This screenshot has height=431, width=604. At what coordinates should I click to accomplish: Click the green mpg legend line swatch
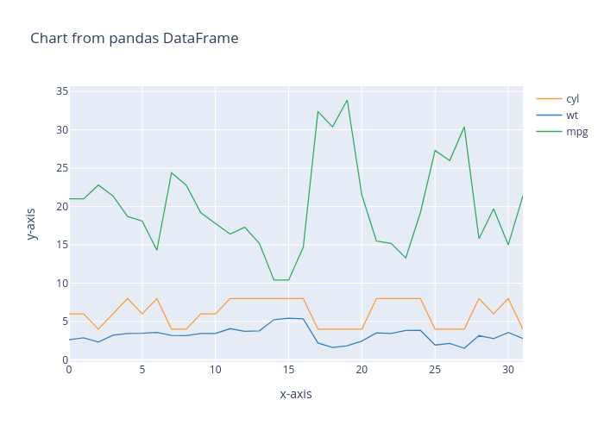(548, 131)
